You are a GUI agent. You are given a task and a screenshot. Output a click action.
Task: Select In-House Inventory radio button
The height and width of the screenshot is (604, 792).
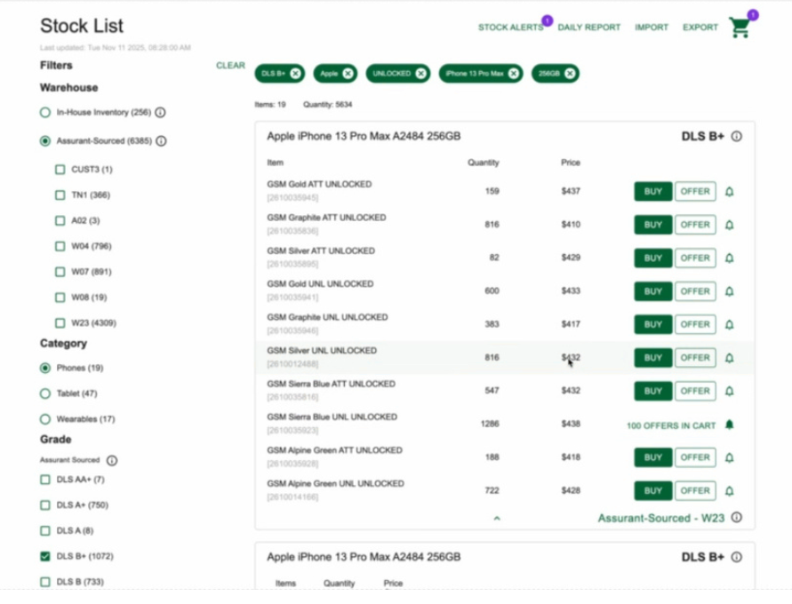(x=45, y=113)
